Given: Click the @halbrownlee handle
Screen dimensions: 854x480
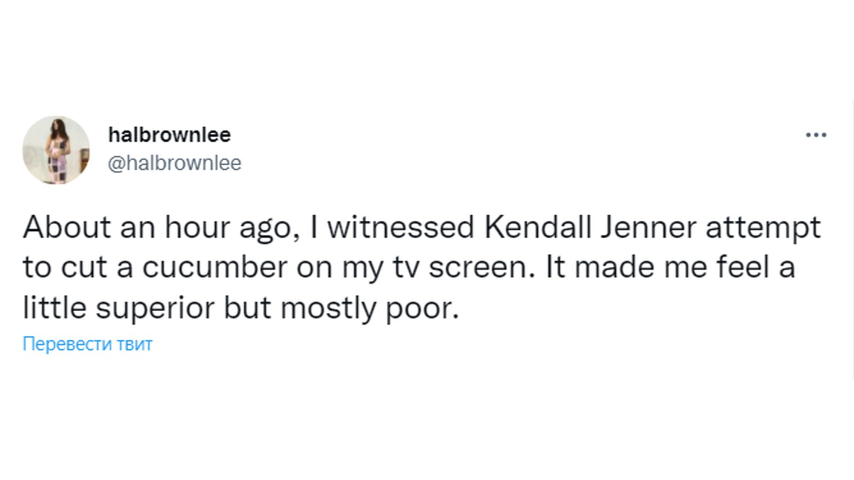Looking at the screenshot, I should (x=175, y=163).
